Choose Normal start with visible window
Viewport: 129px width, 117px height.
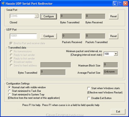(x=27, y=87)
